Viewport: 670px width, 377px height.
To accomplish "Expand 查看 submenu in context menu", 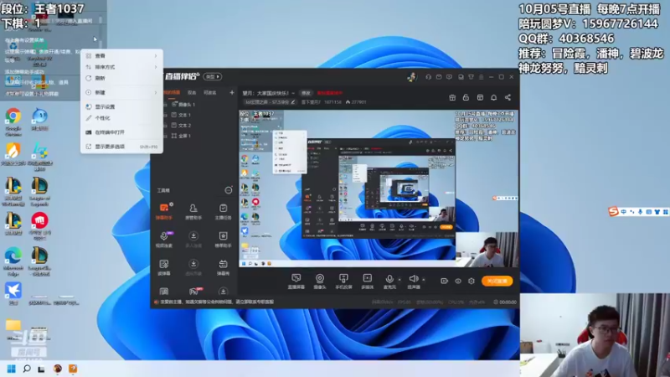I will 121,55.
